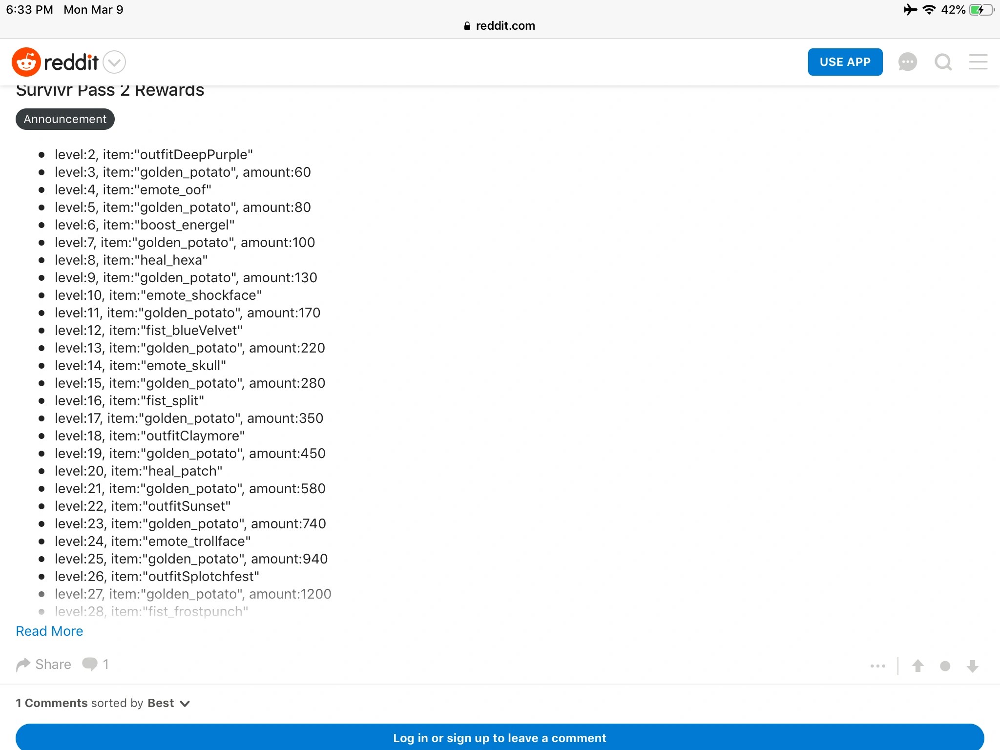
Task: Open the chat bubble icon in header
Action: click(907, 62)
